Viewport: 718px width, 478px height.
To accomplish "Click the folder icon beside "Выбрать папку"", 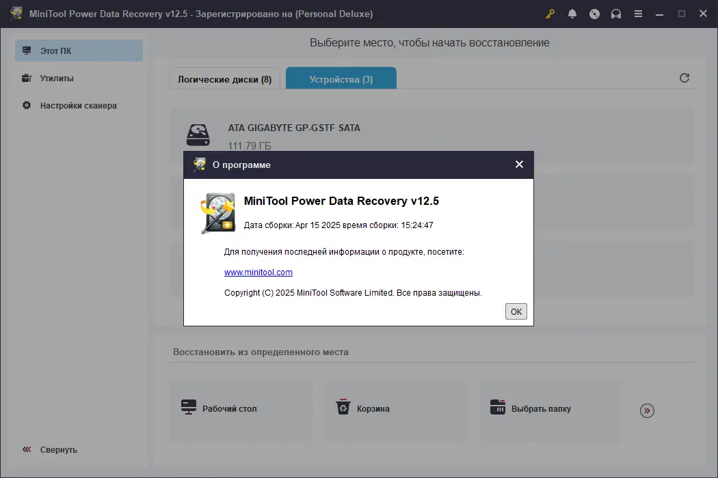I will [x=498, y=407].
